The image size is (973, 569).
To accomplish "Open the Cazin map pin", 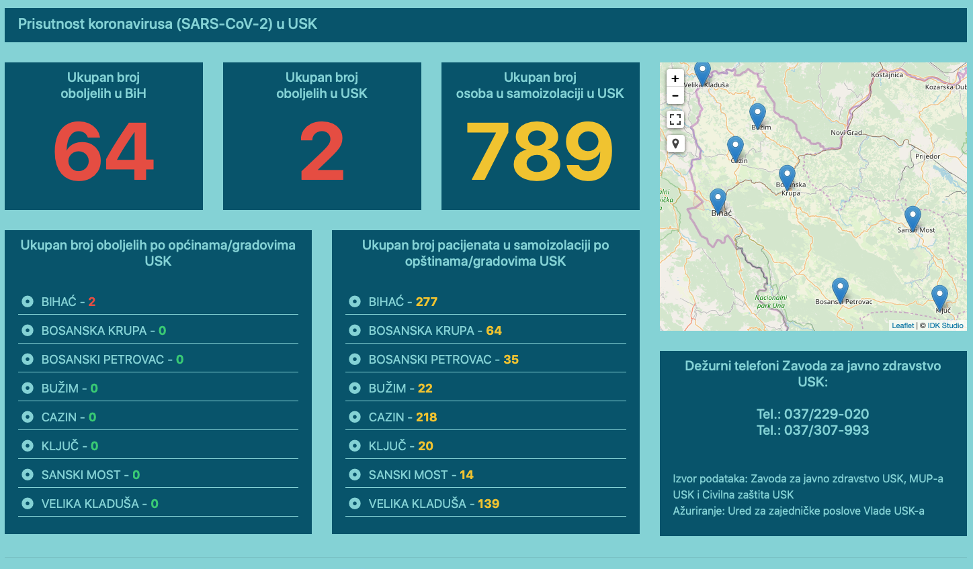I will click(735, 148).
